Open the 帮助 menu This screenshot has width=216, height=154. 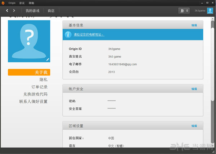click(32, 3)
